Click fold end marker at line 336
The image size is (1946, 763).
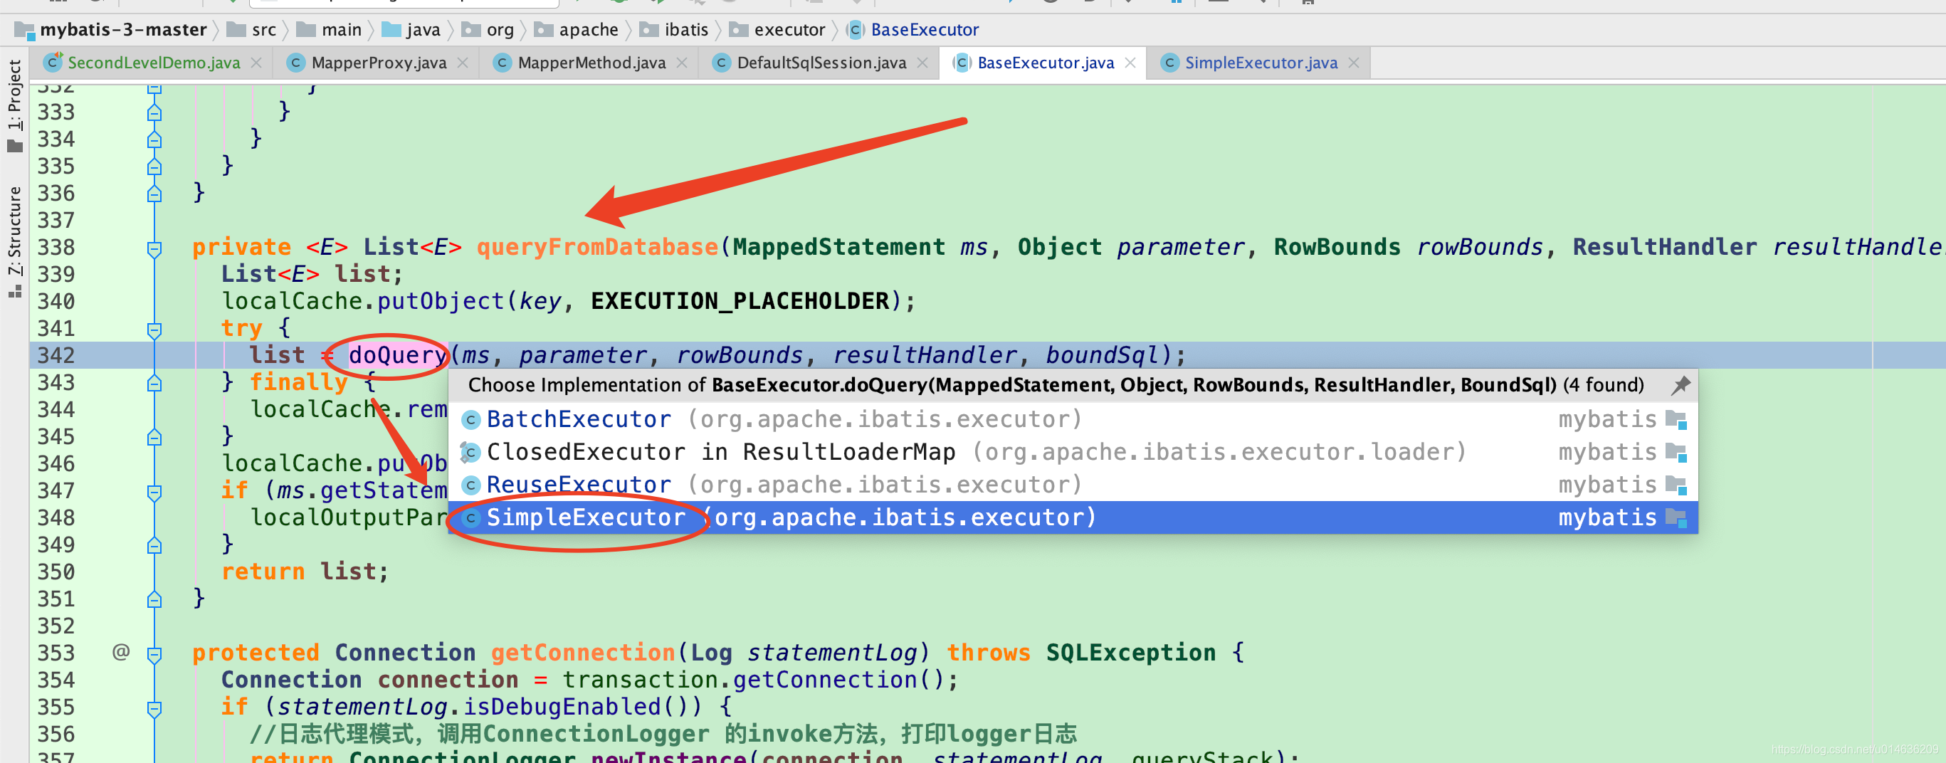pyautogui.click(x=154, y=194)
